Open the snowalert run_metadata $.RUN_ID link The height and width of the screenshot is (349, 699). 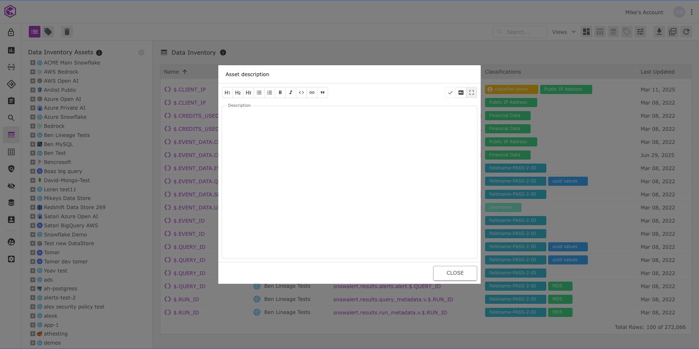click(x=390, y=313)
